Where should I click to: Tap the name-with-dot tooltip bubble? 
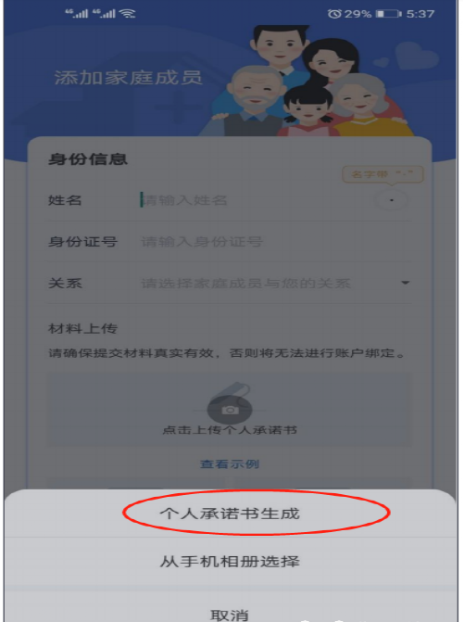coord(382,174)
